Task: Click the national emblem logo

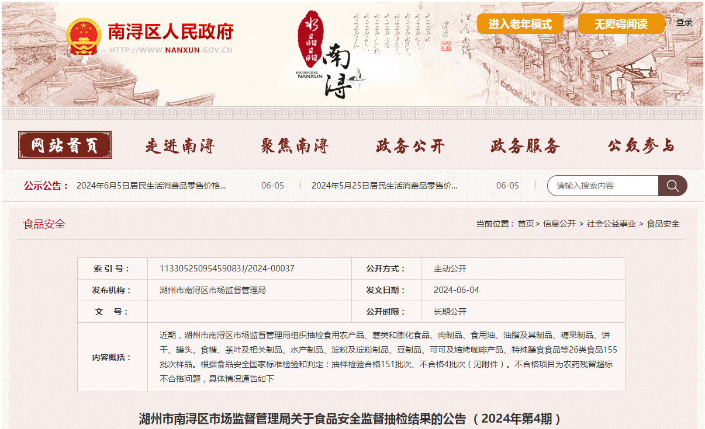Action: click(x=83, y=37)
